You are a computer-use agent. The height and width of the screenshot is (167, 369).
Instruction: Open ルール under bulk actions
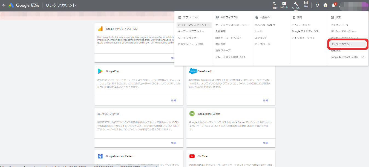(x=258, y=31)
